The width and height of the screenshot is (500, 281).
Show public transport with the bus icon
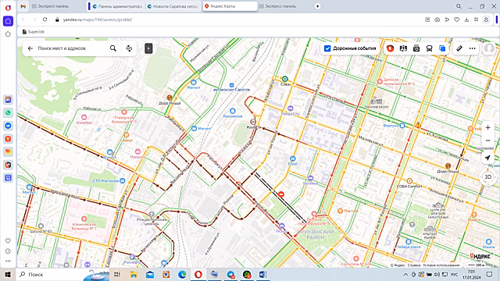(429, 48)
